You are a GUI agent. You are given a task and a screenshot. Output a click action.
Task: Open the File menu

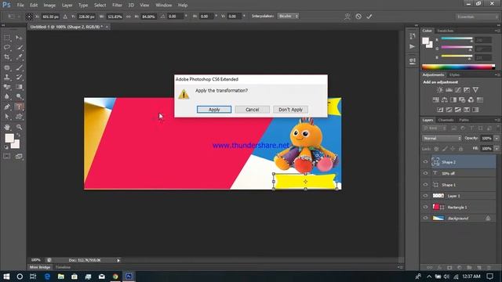[20, 5]
